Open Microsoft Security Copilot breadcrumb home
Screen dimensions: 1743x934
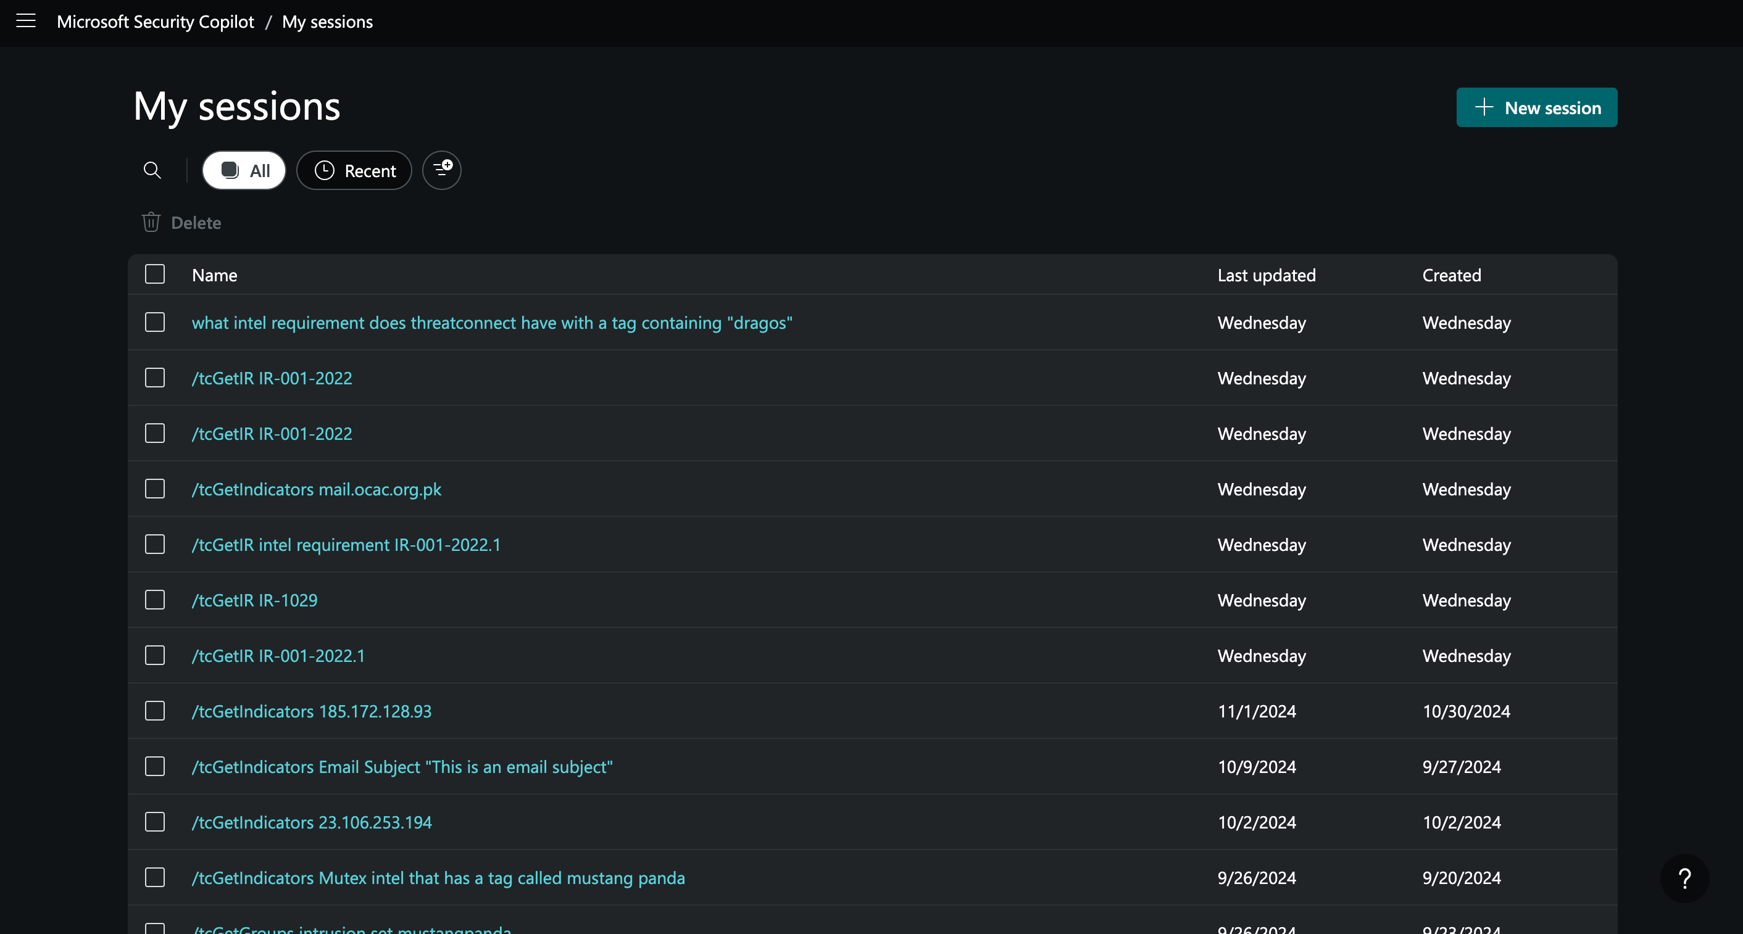point(156,22)
